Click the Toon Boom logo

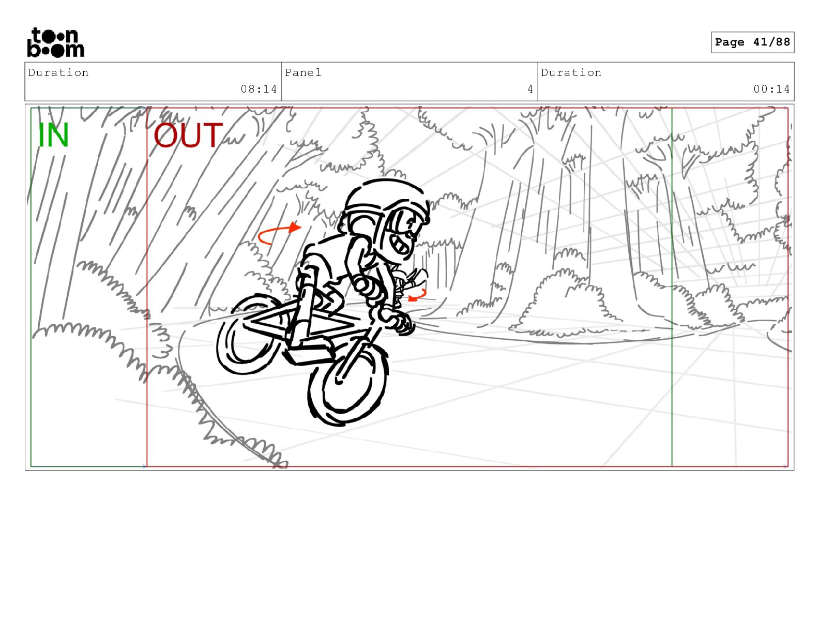(x=55, y=42)
